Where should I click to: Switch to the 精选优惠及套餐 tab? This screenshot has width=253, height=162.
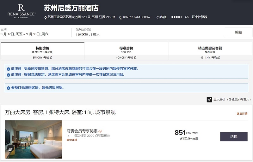(x=210, y=51)
